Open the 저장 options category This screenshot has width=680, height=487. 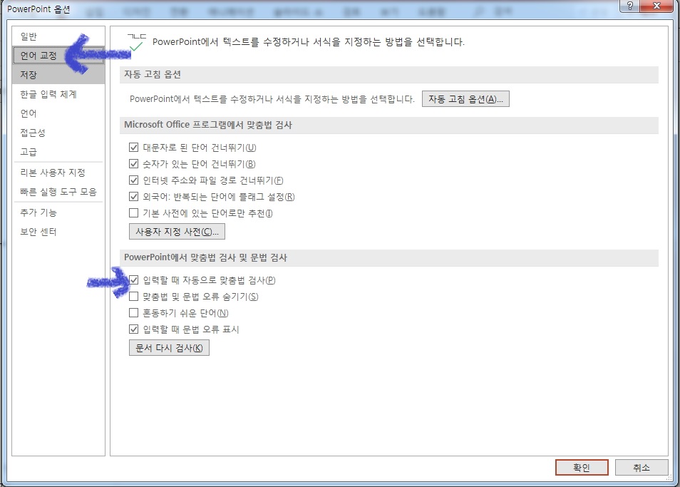pyautogui.click(x=58, y=75)
